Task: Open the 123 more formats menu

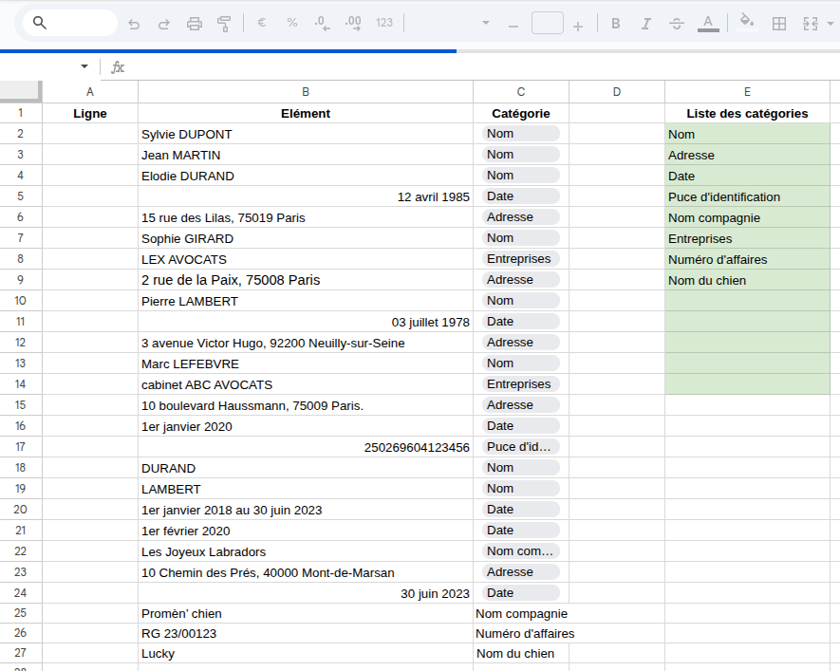Action: (384, 23)
